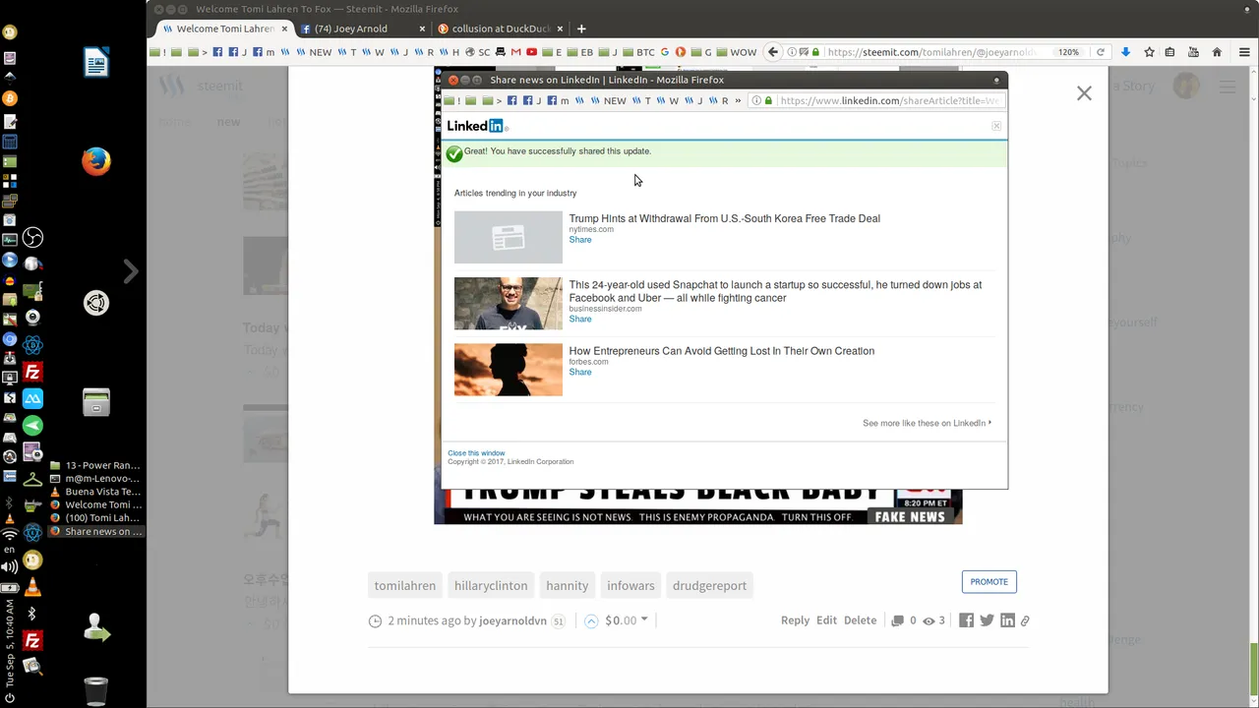Share post to LinkedIn icon
Viewport: 1259px width, 708px height.
[1007, 620]
